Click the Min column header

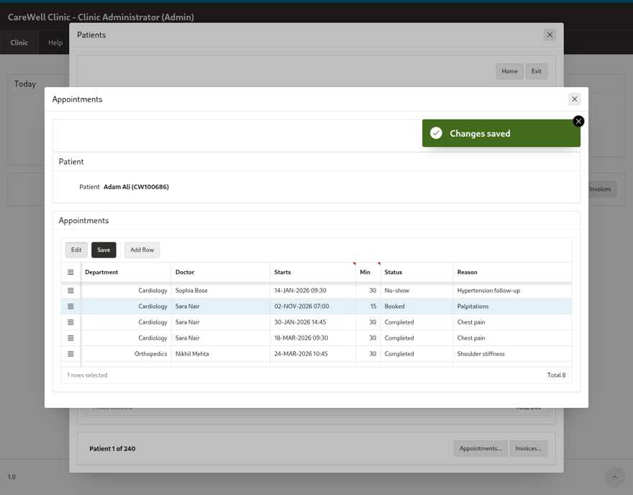coord(368,272)
